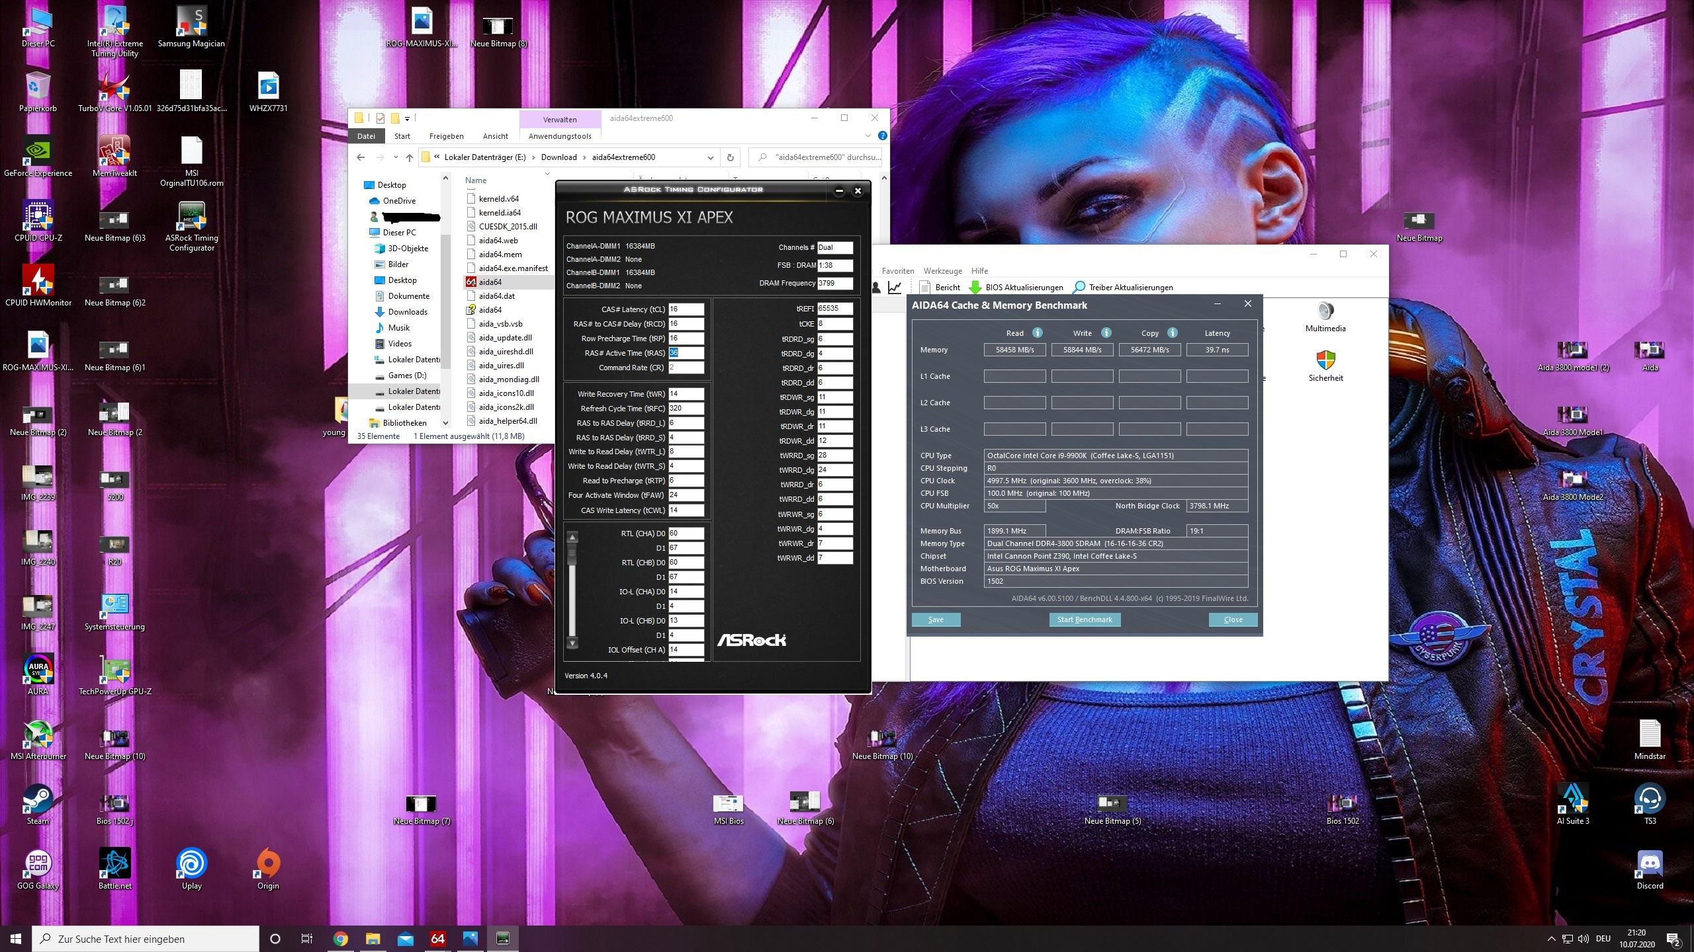
Task: Sort files by the Name column header
Action: [475, 180]
